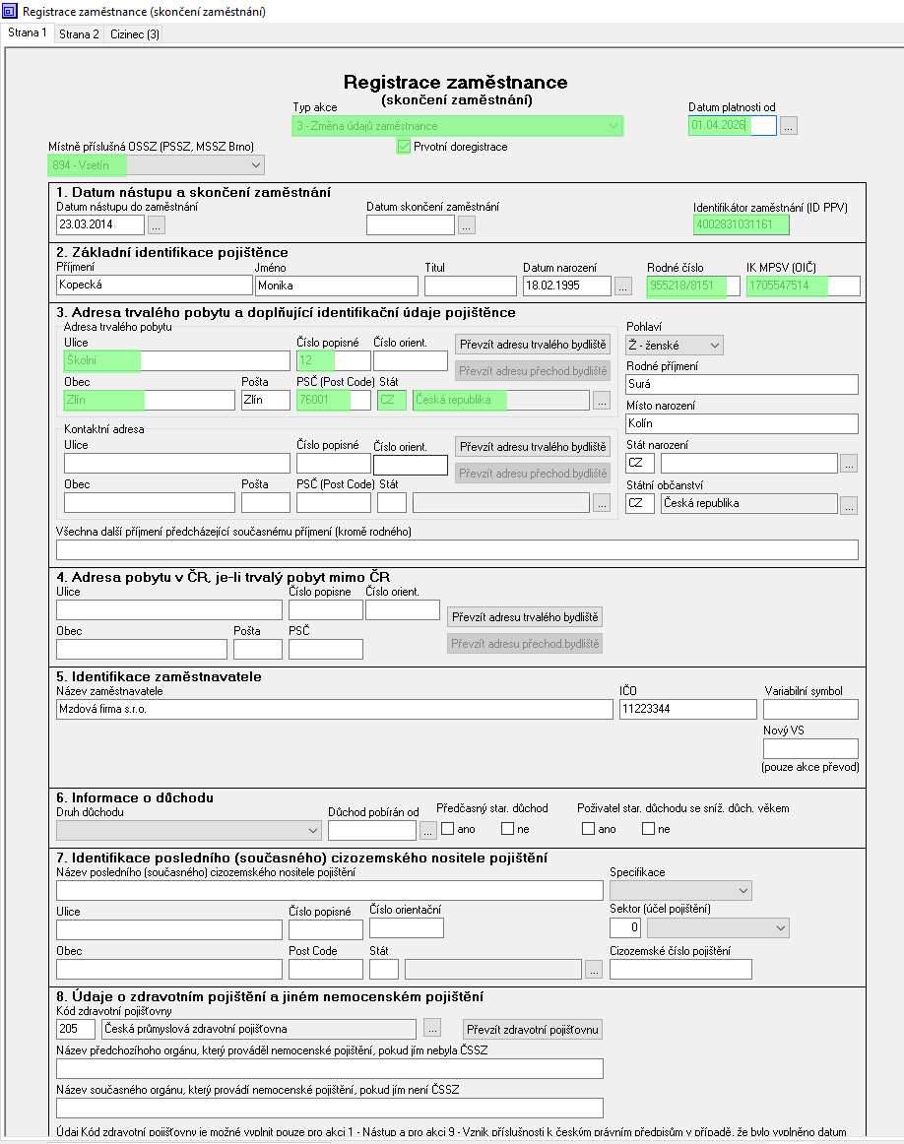Click Převzít zdravotní pojišťovnu button
The width and height of the screenshot is (904, 1144).
point(533,1030)
